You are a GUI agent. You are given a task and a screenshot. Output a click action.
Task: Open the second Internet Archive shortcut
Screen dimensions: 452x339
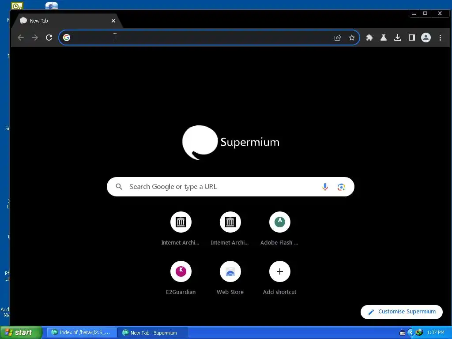[x=230, y=229]
